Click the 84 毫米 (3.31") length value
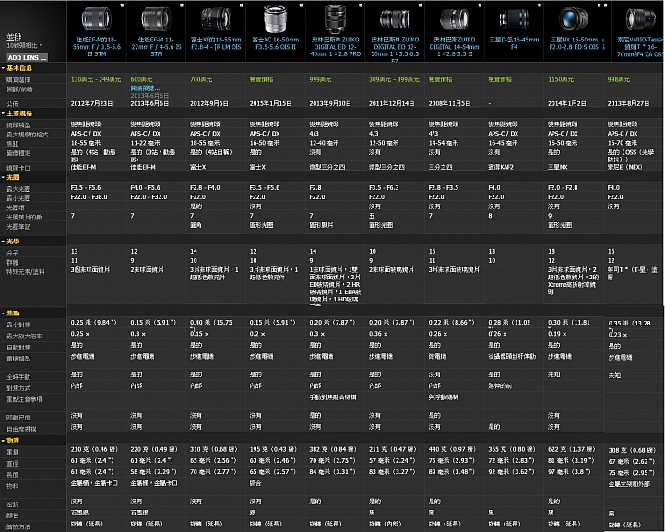665x532 pixels. pos(333,471)
